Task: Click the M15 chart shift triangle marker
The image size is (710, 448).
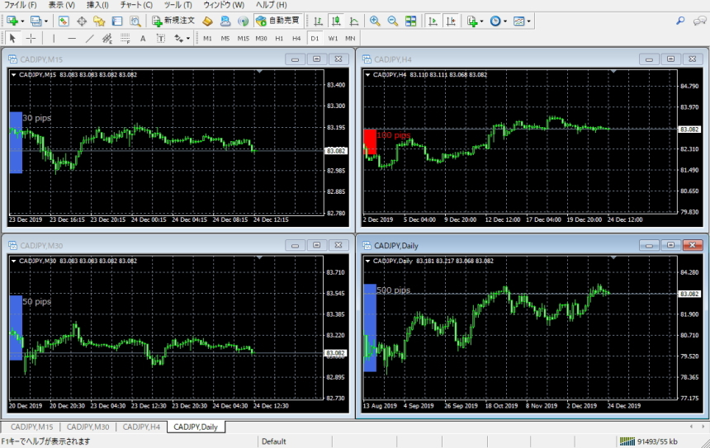Action: 259,72
